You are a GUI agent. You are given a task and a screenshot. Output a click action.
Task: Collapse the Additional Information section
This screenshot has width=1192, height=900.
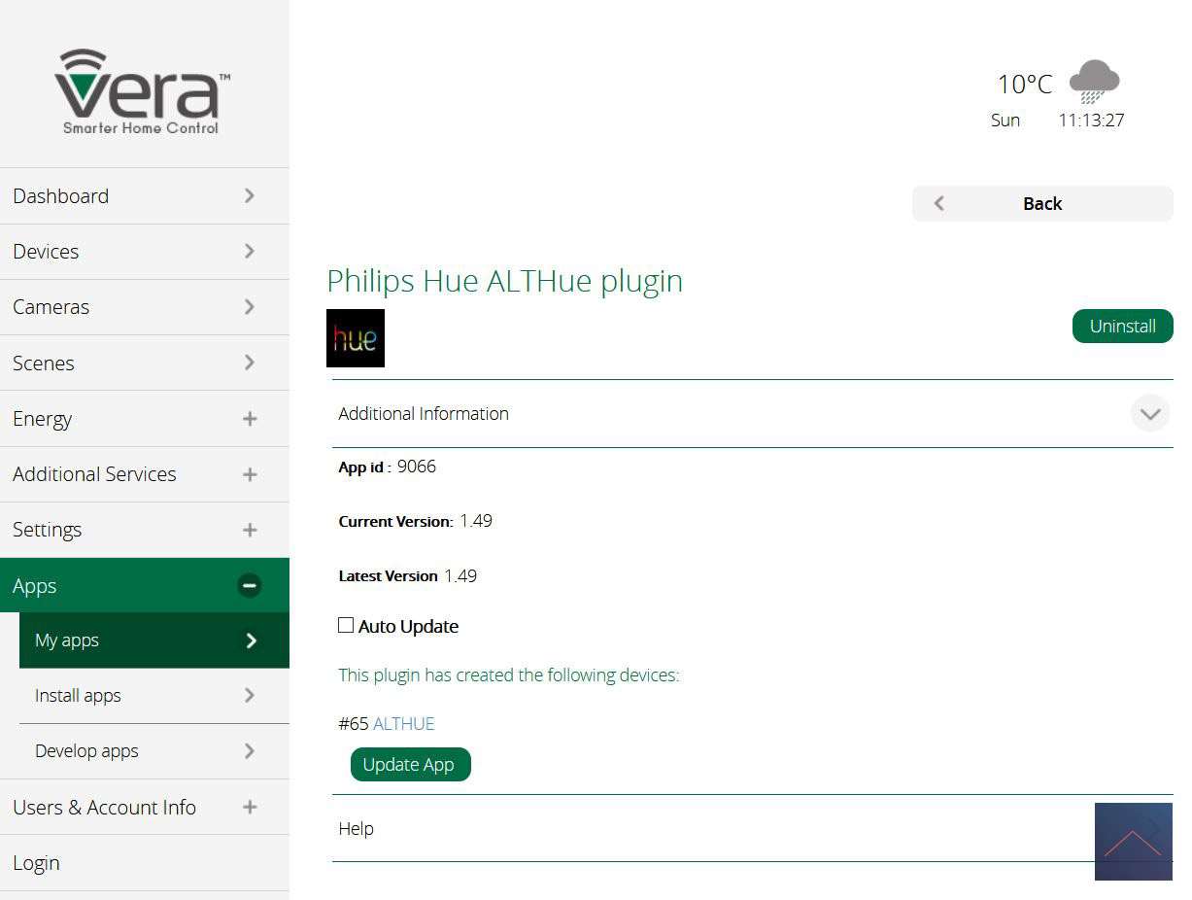point(1150,414)
